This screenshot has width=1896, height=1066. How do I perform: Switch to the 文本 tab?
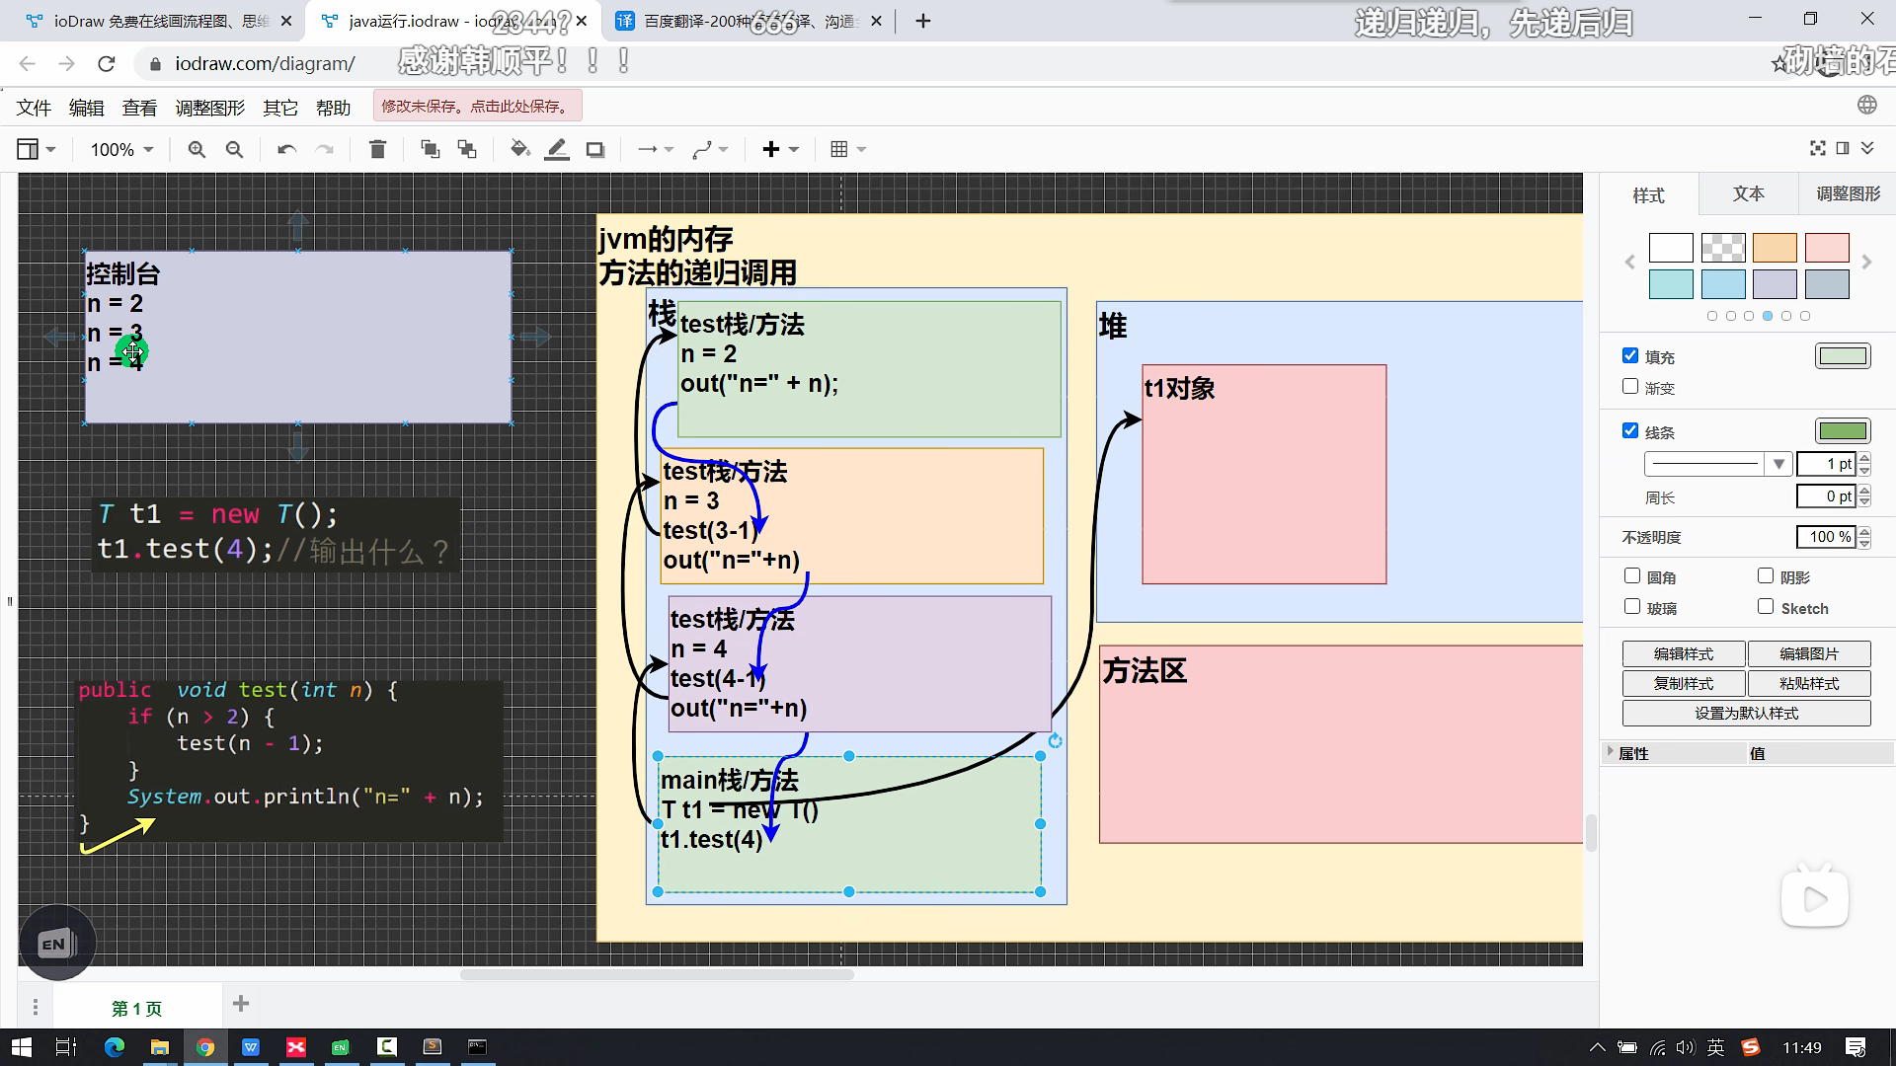1748,194
